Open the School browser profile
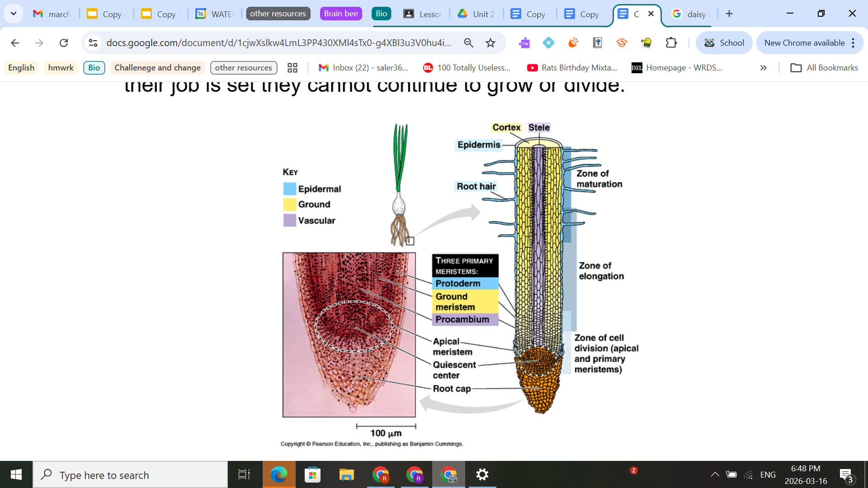This screenshot has width=868, height=488. click(x=724, y=43)
